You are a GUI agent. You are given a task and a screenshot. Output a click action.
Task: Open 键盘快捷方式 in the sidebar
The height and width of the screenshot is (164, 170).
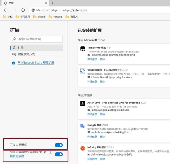[36, 54]
